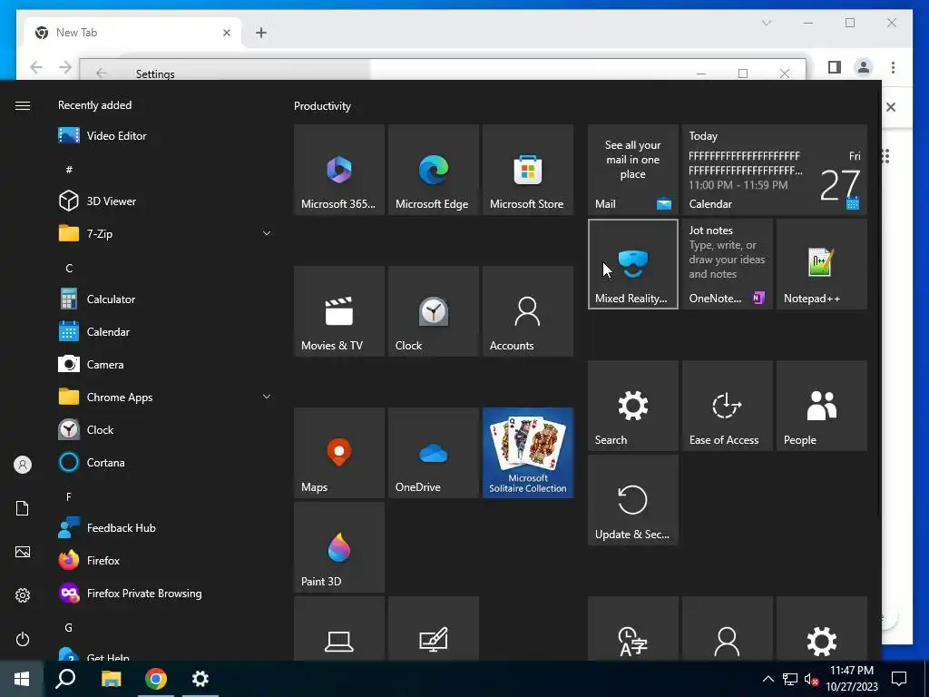Select the New Tab tab in Chrome
The image size is (929, 697).
tap(132, 33)
